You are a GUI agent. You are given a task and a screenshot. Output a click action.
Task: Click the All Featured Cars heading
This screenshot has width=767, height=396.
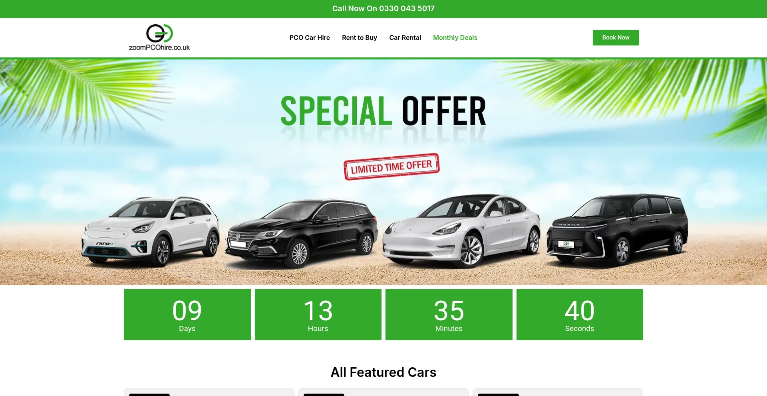(x=383, y=372)
